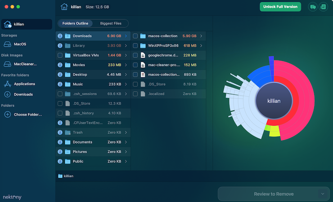Click info icon for Trash row

click(x=60, y=132)
